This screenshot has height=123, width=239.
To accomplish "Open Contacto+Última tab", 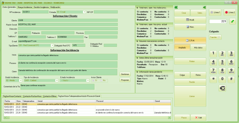I will 50,96.
